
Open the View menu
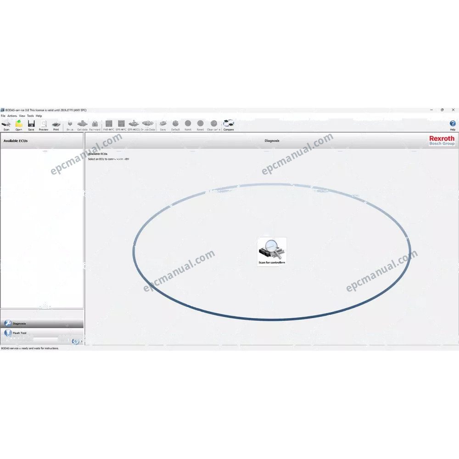click(x=22, y=116)
